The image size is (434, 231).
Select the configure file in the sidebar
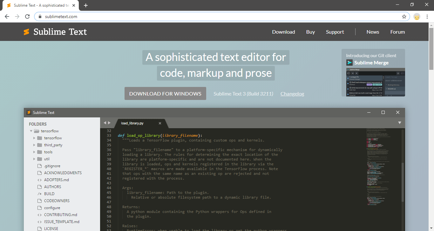(52, 208)
